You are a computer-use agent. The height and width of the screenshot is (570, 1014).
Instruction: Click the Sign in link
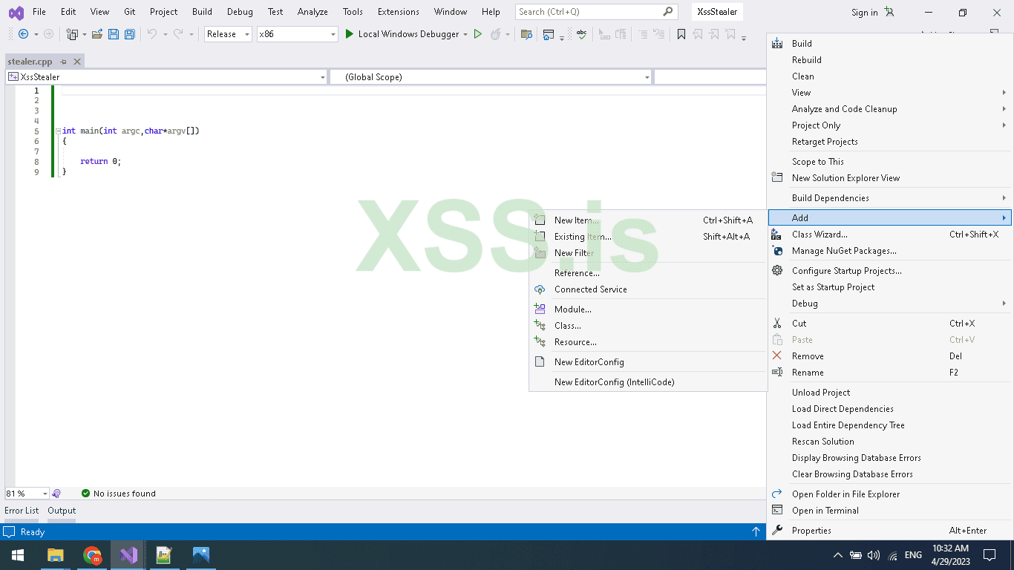(865, 12)
